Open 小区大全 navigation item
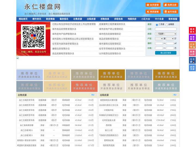 click(146, 19)
